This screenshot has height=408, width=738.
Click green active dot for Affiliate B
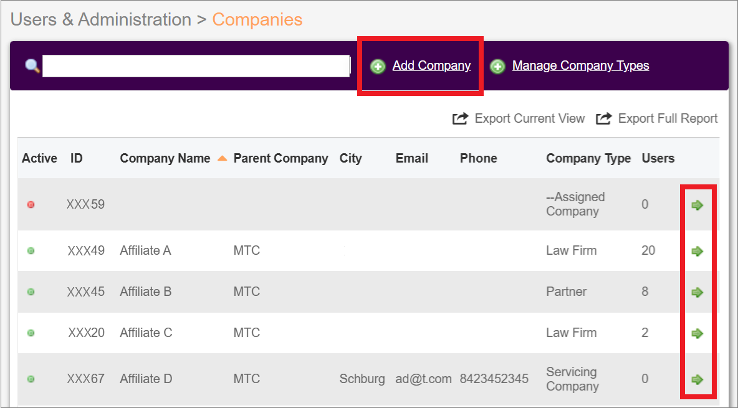pyautogui.click(x=31, y=292)
